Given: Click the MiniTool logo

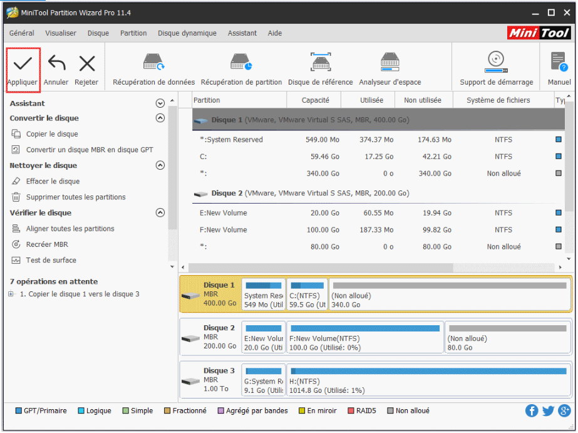Looking at the screenshot, I should tap(539, 33).
